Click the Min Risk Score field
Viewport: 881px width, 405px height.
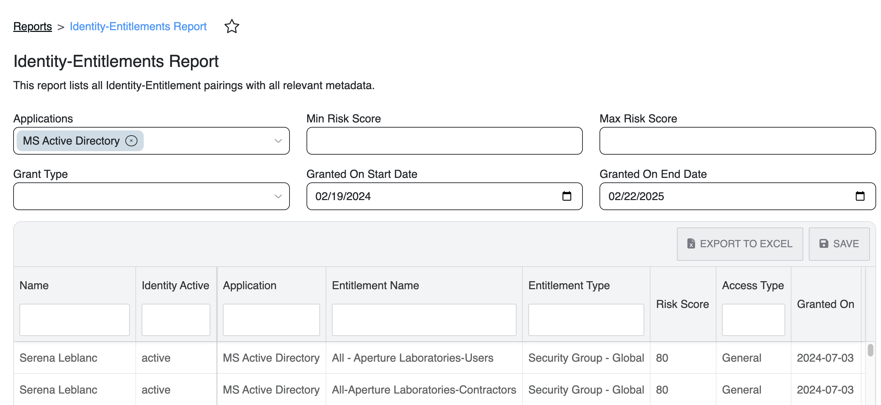[444, 141]
